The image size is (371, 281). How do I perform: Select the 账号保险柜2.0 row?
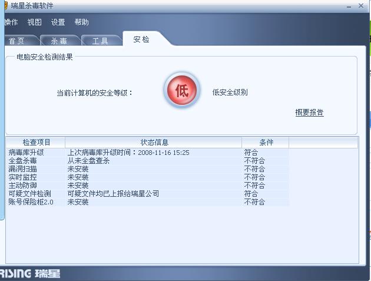(x=148, y=202)
